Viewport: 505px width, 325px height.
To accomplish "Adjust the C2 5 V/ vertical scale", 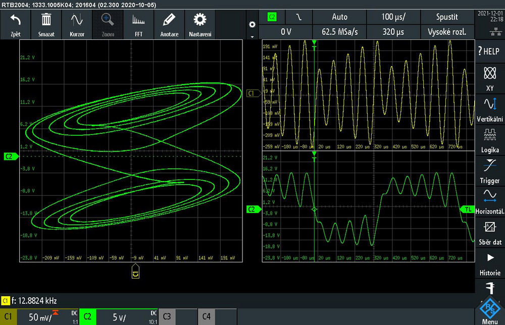I will [127, 317].
